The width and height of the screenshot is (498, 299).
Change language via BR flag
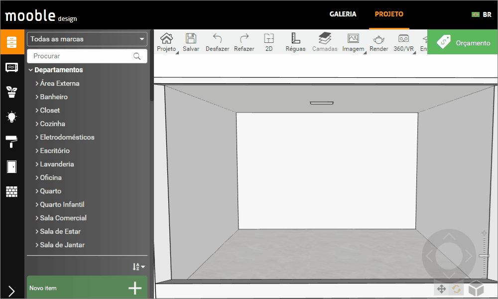[x=482, y=14]
